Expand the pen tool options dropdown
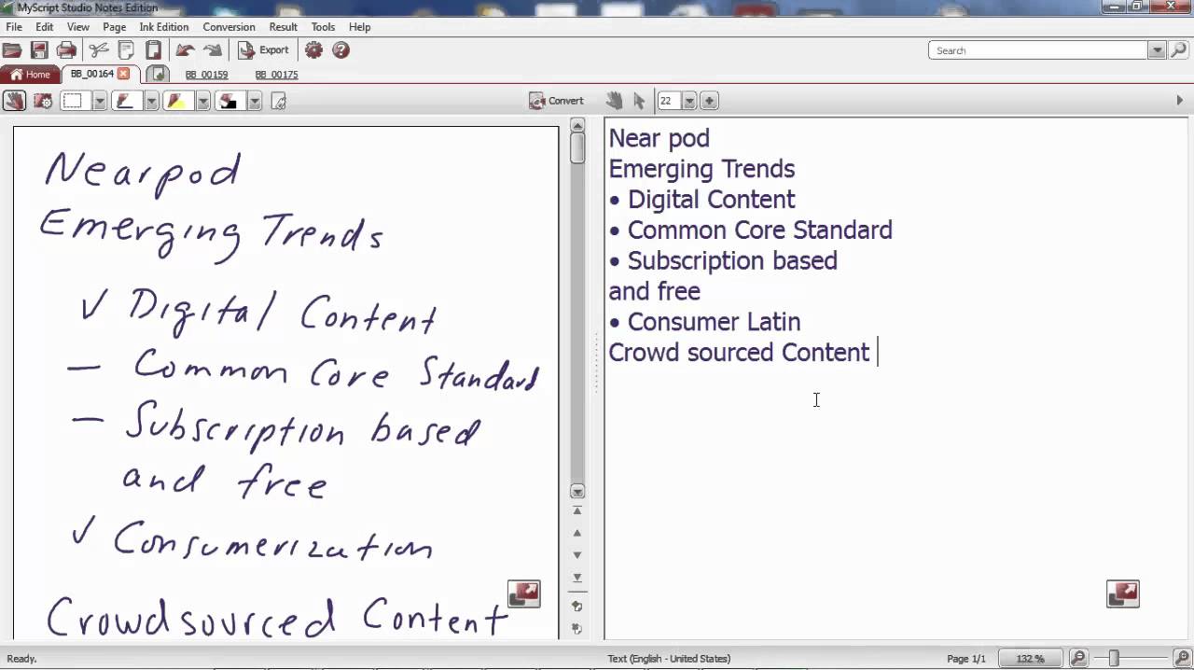The image size is (1194, 670). click(x=151, y=101)
